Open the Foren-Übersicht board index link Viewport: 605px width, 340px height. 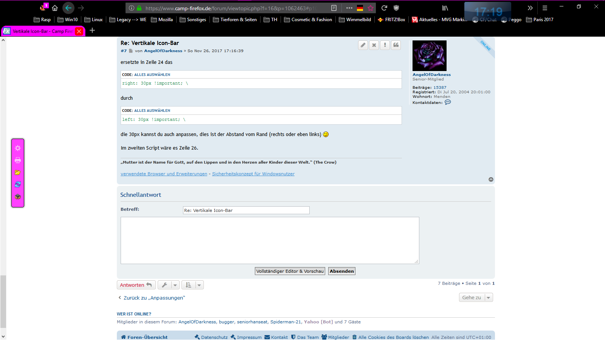144,337
